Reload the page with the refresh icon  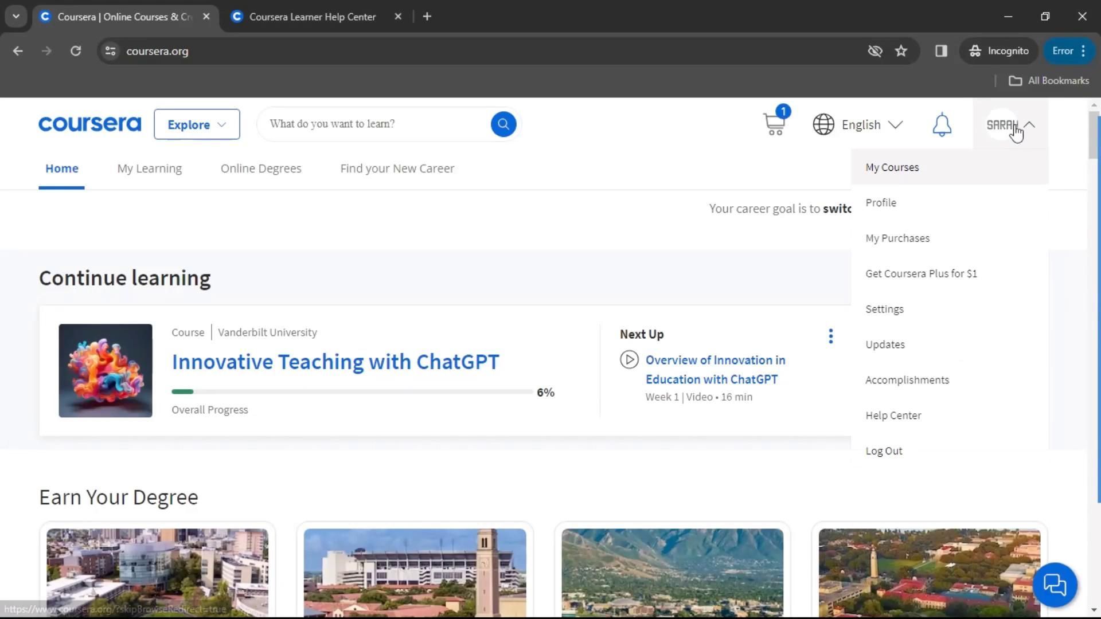pyautogui.click(x=76, y=51)
